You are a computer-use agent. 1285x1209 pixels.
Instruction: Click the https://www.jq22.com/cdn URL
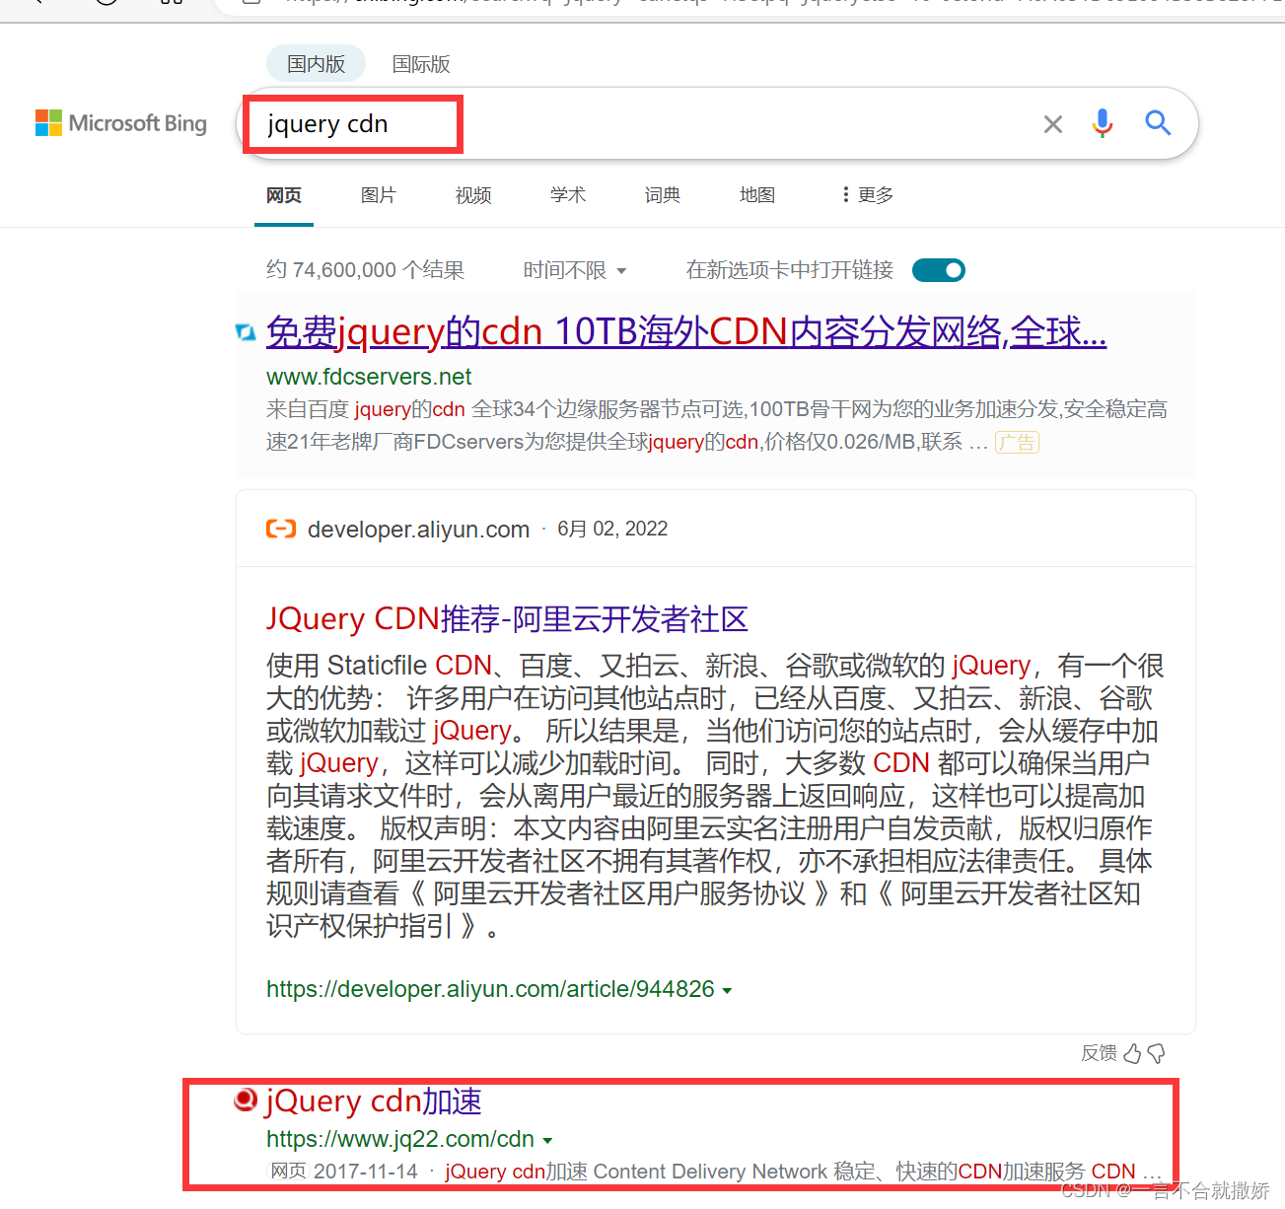point(400,1139)
